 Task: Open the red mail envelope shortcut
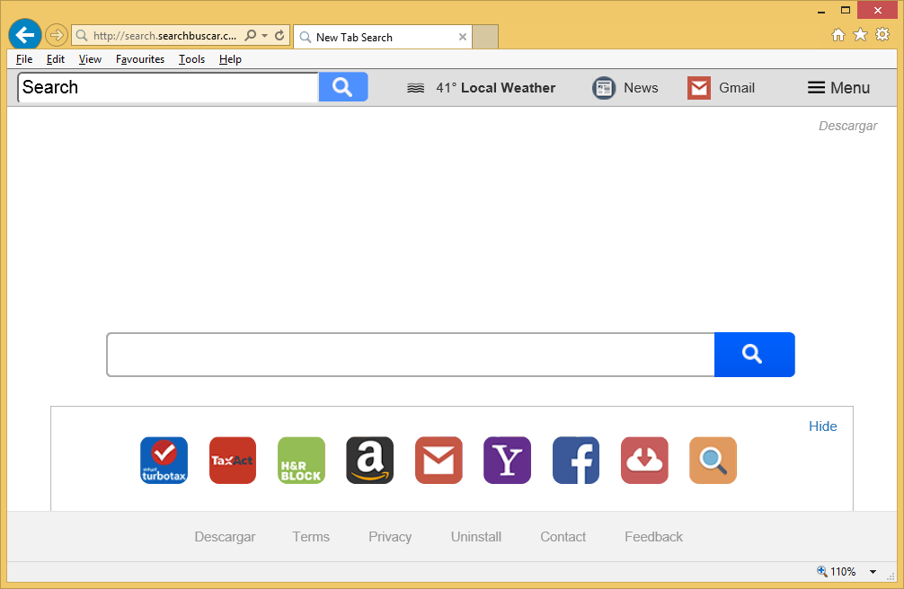pyautogui.click(x=439, y=461)
